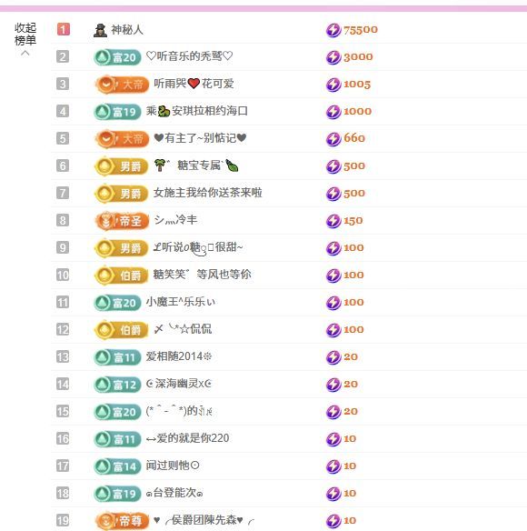
Task: Open user ♡听音乐的秃鹫♡ profile
Action: coord(190,56)
